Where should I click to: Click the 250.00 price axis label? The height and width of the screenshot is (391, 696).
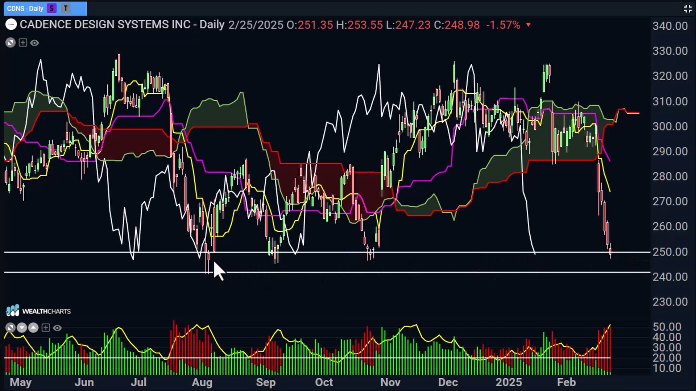point(670,252)
